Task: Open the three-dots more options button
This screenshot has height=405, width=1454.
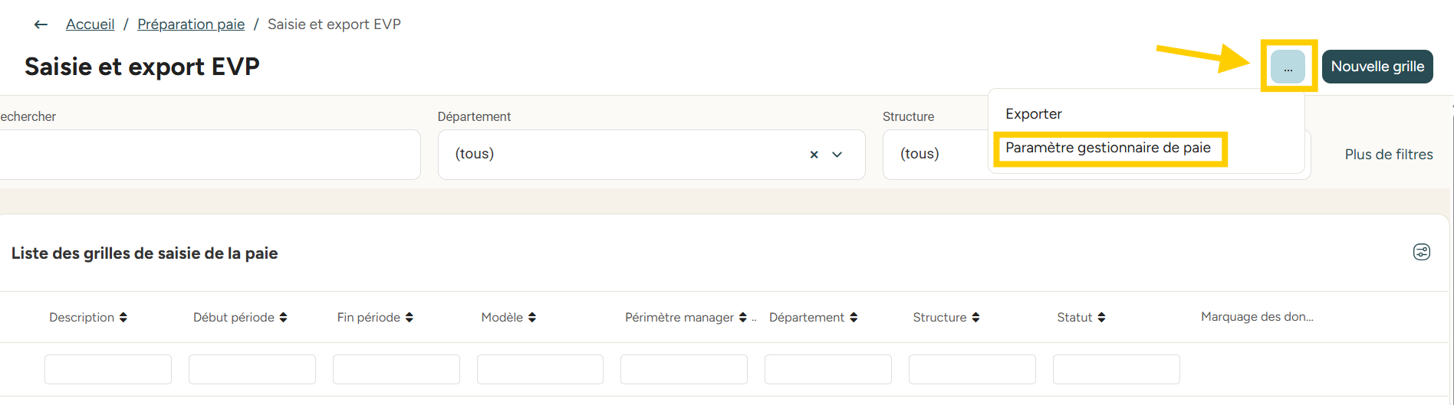Action: [1288, 67]
